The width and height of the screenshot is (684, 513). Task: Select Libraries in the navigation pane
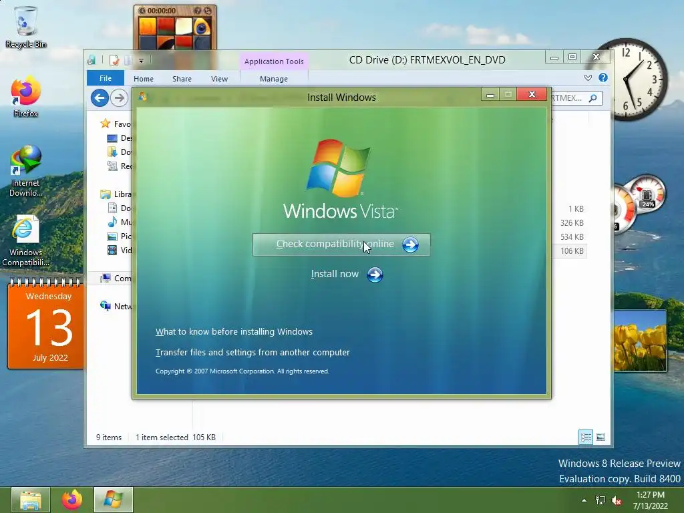tap(116, 194)
